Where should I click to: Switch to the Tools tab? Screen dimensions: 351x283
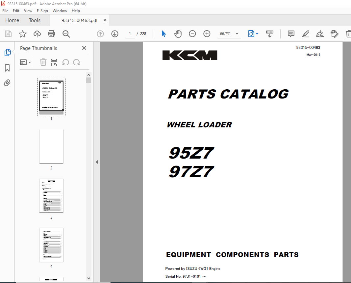click(x=35, y=20)
